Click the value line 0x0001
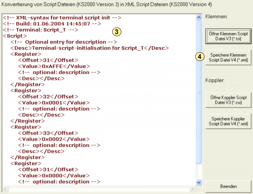 pyautogui.click(x=54, y=103)
